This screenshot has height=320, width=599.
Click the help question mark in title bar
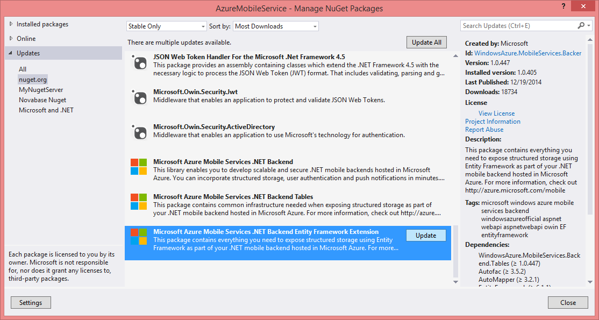[564, 6]
